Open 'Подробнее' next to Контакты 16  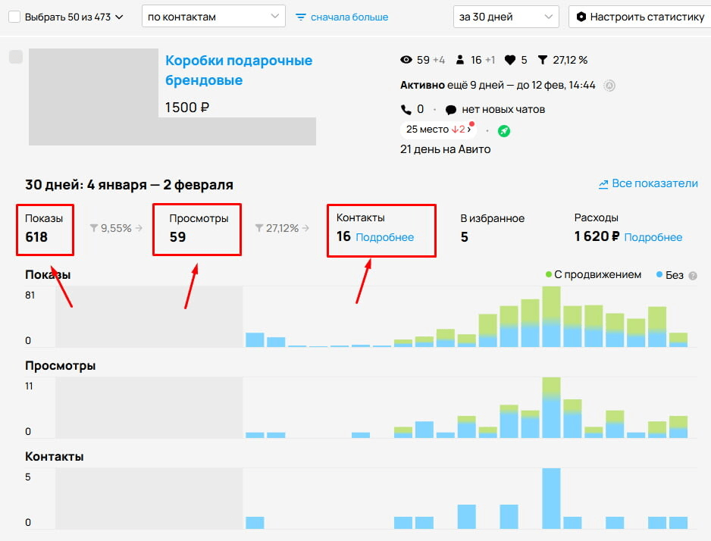[x=385, y=237]
